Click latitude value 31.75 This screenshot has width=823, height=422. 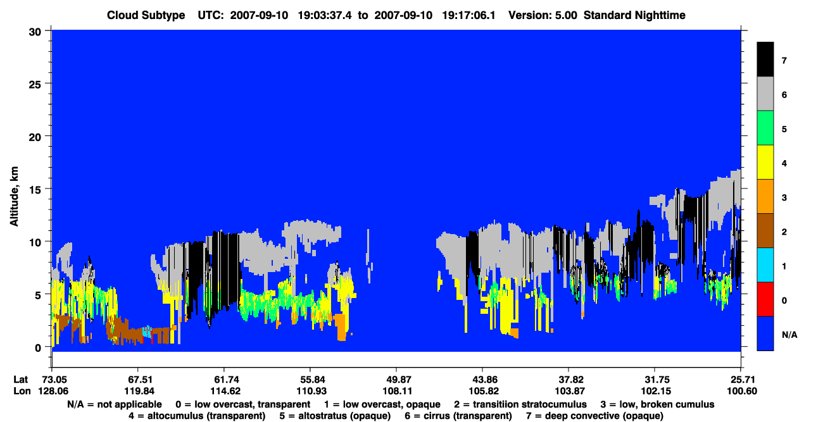point(654,380)
